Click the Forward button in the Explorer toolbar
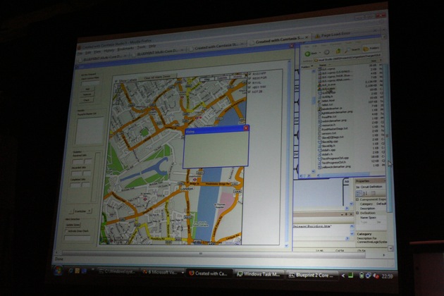The width and height of the screenshot is (444, 296). (327, 52)
